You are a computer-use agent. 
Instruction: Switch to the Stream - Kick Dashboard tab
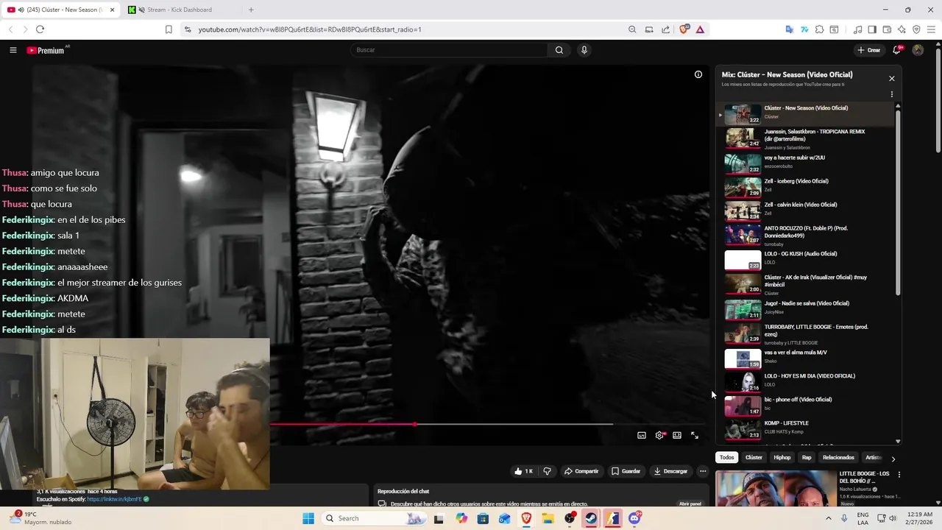[x=180, y=10]
